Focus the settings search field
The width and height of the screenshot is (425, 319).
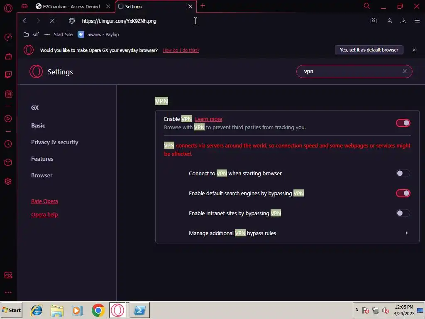354,71
